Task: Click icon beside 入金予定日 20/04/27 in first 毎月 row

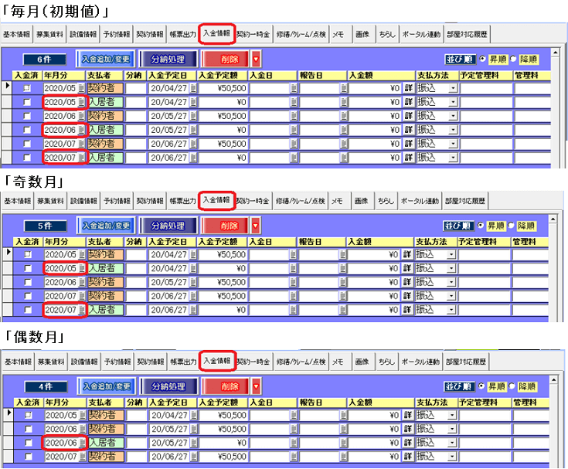Action: point(193,88)
